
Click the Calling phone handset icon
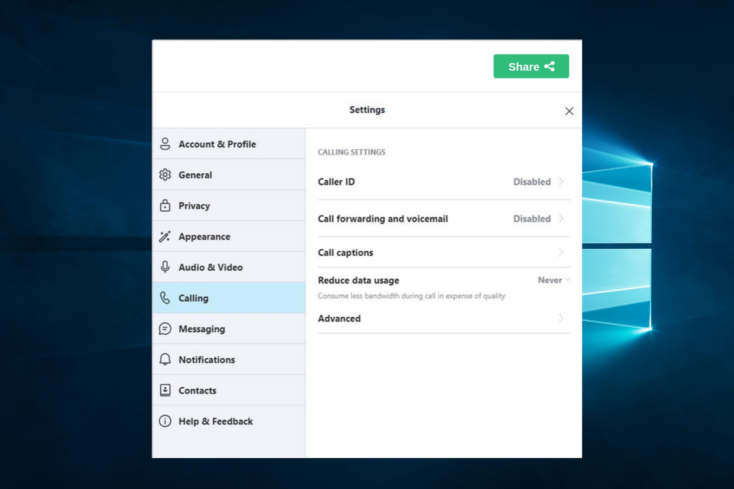click(165, 298)
